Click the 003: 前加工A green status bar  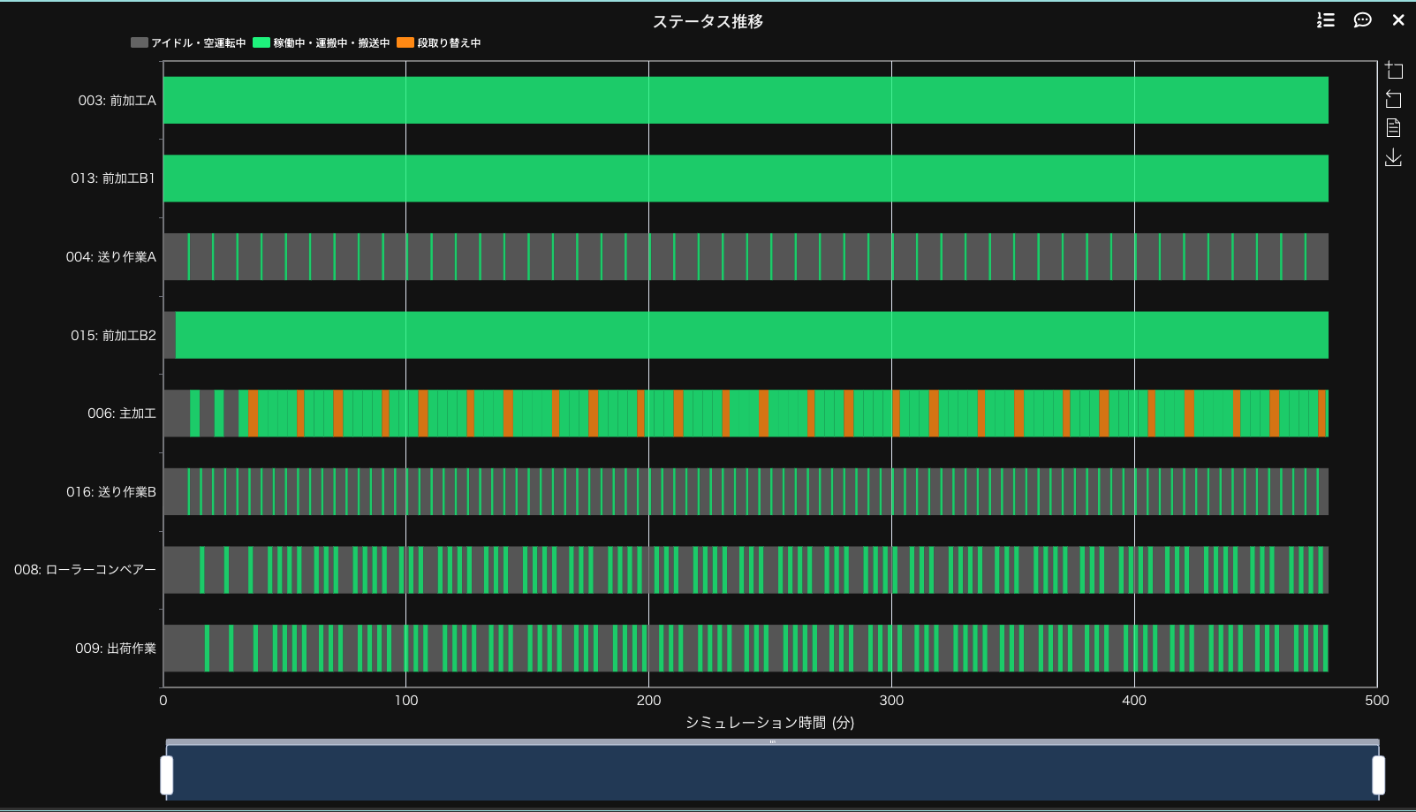(x=746, y=100)
